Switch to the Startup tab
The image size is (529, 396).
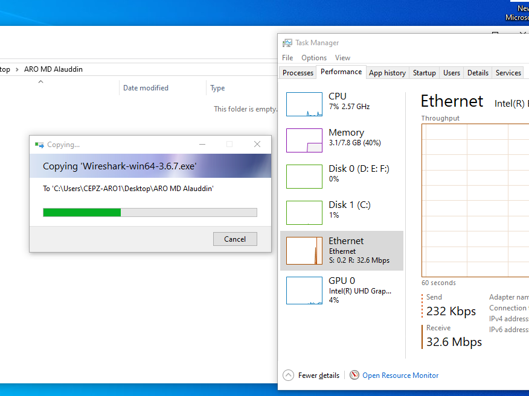click(x=424, y=73)
